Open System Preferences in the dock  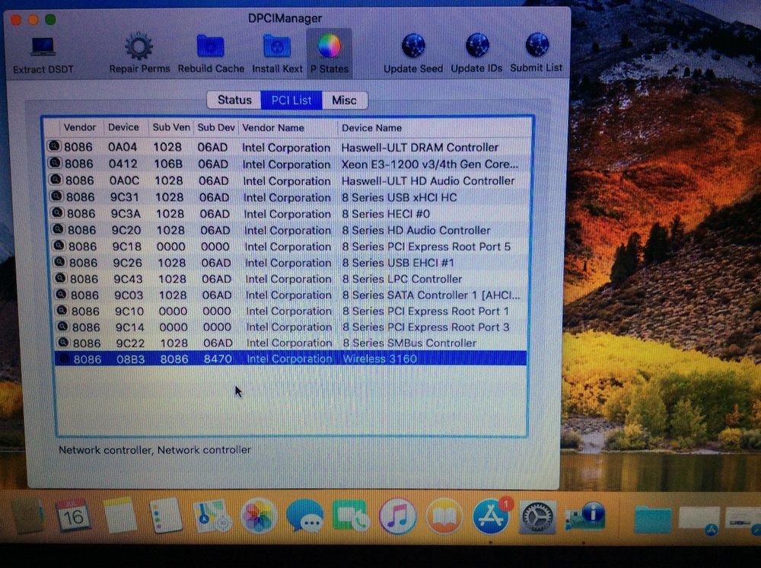pos(537,518)
